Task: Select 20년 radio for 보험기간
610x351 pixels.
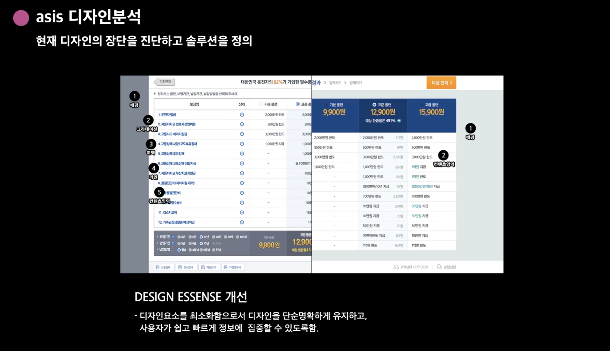Action: click(x=214, y=237)
